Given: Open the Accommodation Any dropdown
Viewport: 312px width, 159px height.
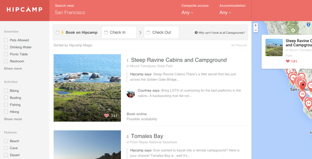Looking at the screenshot, I should point(225,13).
